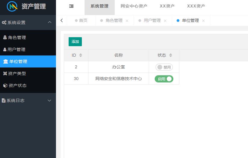The width and height of the screenshot is (248, 158).
Task: Click the 系统设置 sidebar group label
Action: coord(17,22)
